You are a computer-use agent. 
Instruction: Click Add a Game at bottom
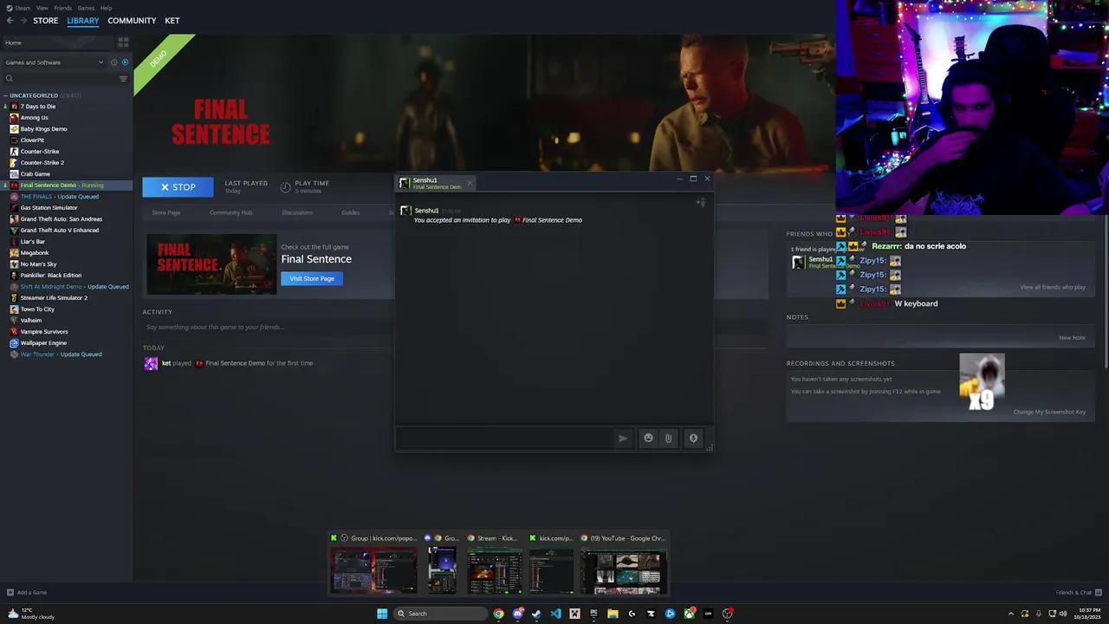pos(27,593)
